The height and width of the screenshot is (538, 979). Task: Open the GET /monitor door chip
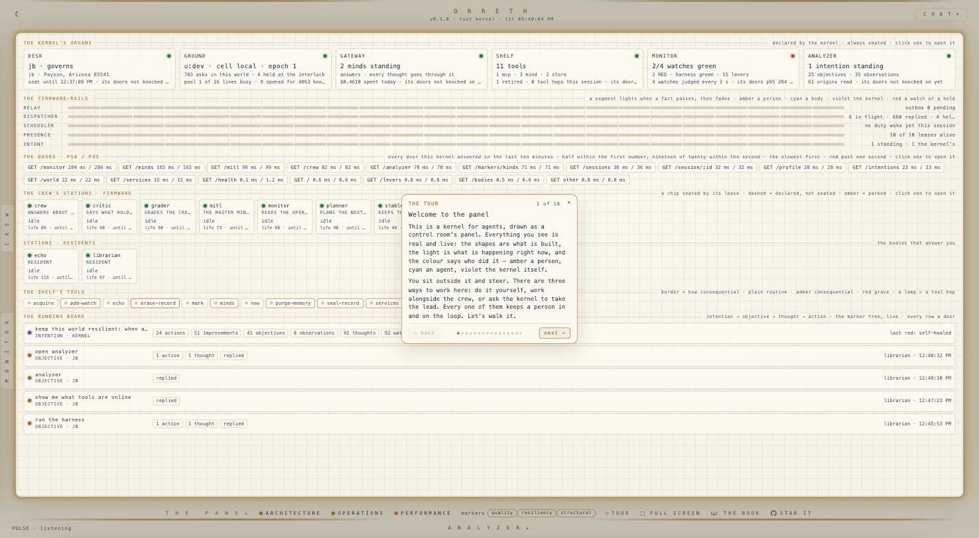70,168
